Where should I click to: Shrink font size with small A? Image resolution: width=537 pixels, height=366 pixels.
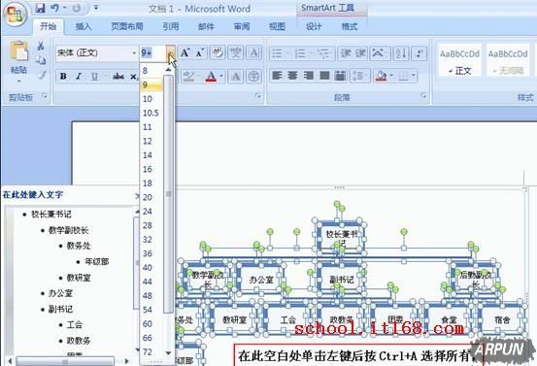(200, 53)
